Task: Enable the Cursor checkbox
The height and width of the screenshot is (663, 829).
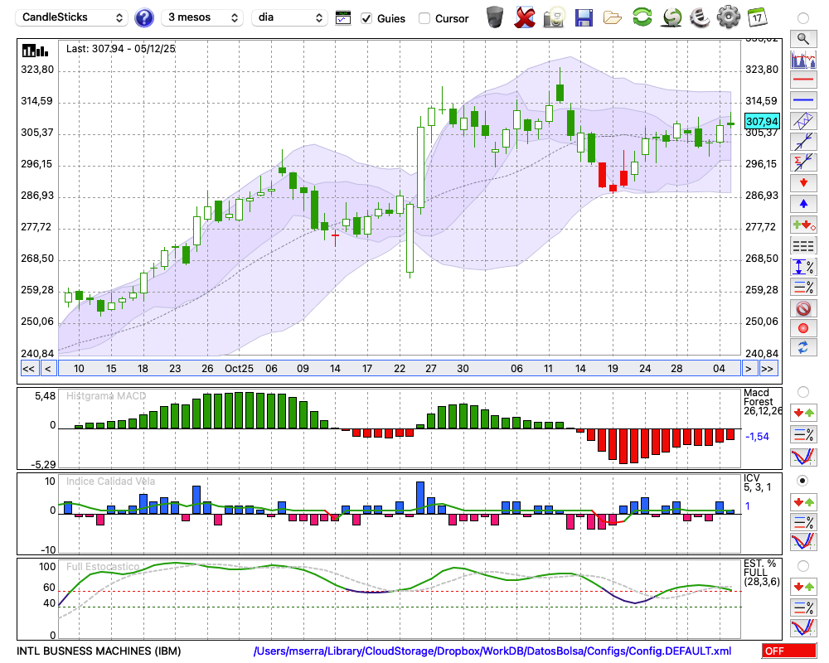Action: pos(424,18)
